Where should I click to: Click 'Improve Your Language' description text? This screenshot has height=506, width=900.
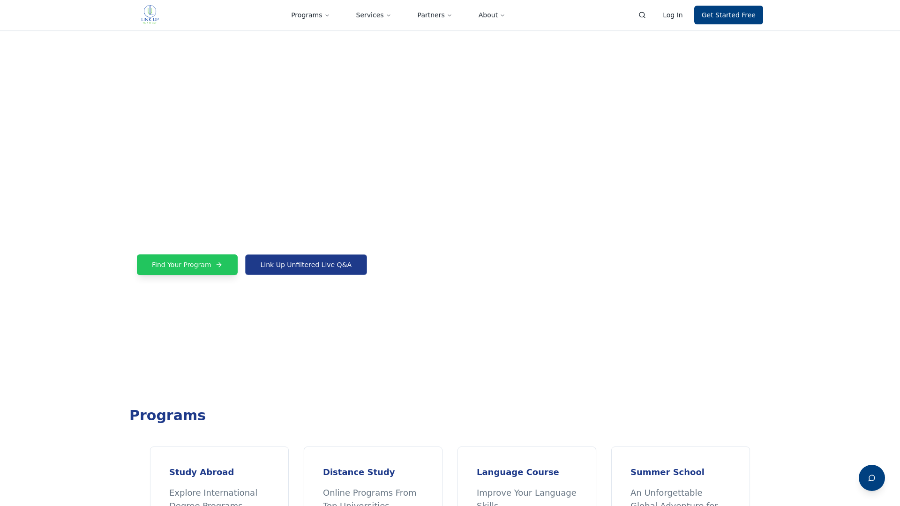tap(526, 493)
